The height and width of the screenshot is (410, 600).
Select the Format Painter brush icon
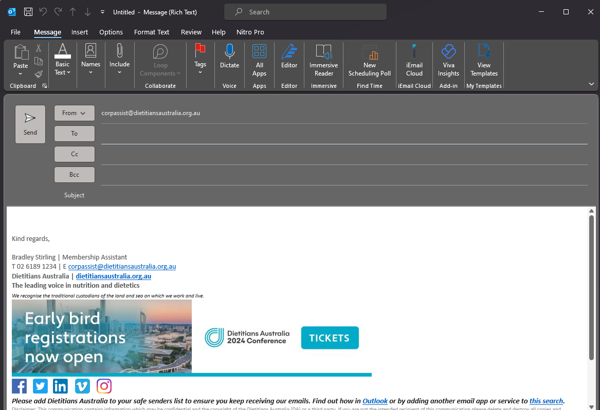click(x=39, y=74)
